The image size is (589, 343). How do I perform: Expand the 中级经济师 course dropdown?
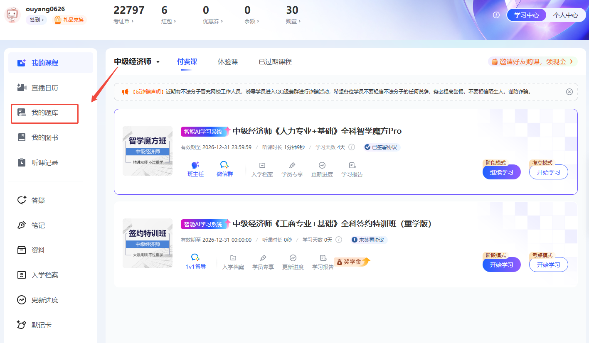click(137, 62)
